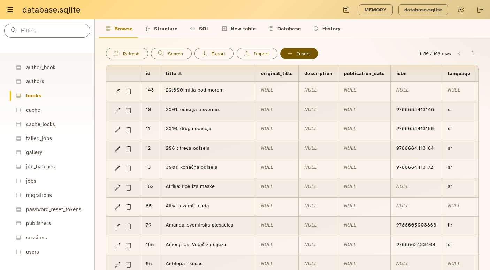This screenshot has width=490, height=270.
Task: Click the database.sqlite header button
Action: pos(423,10)
